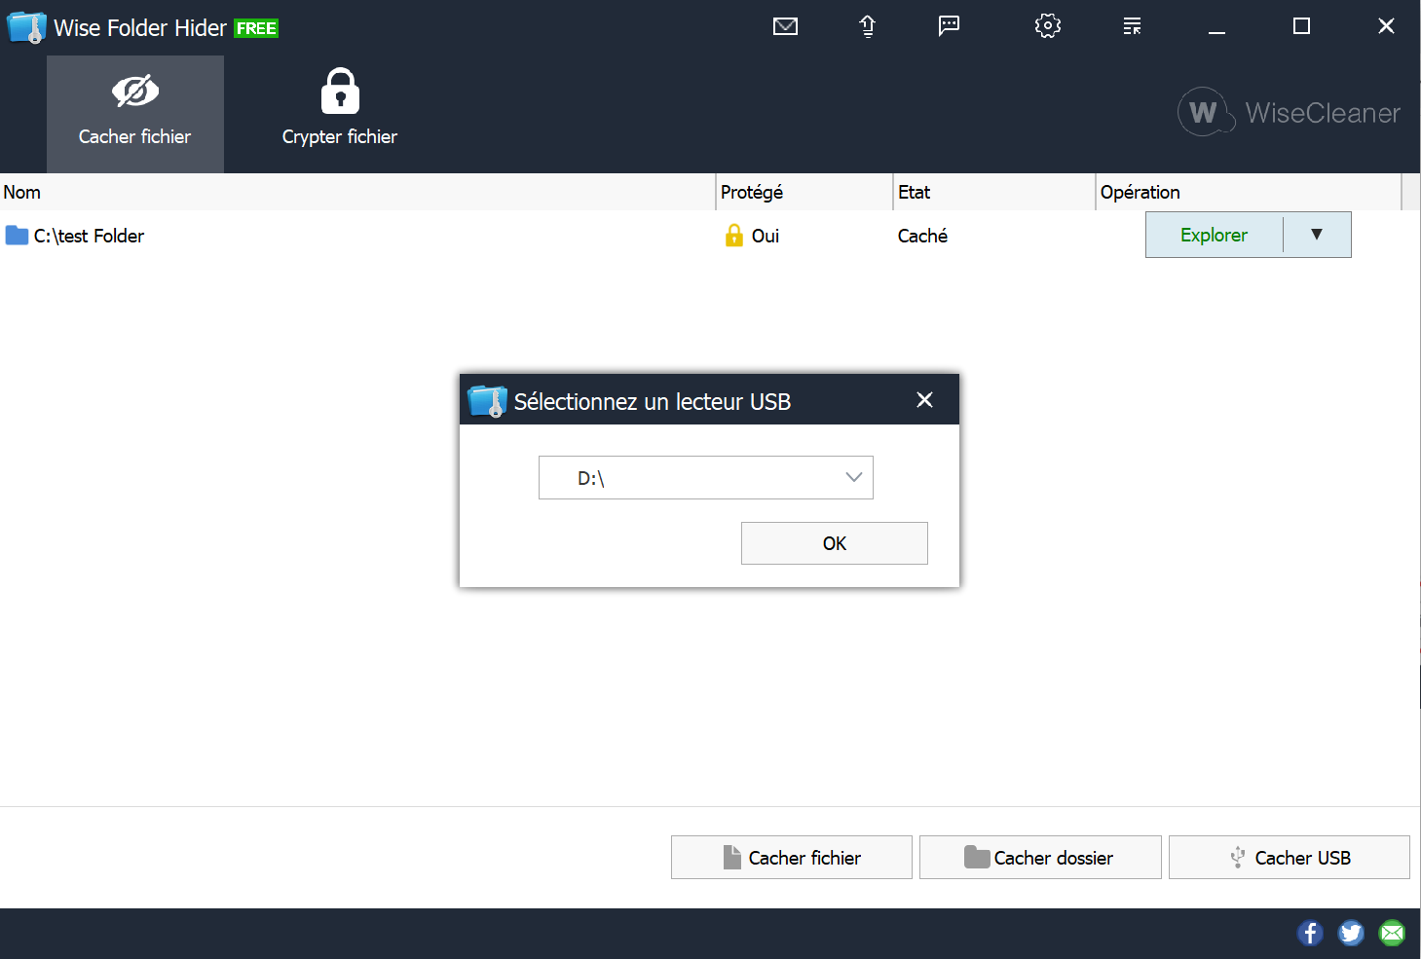This screenshot has height=959, width=1421.
Task: Open settings gear icon in title bar
Action: click(1048, 26)
